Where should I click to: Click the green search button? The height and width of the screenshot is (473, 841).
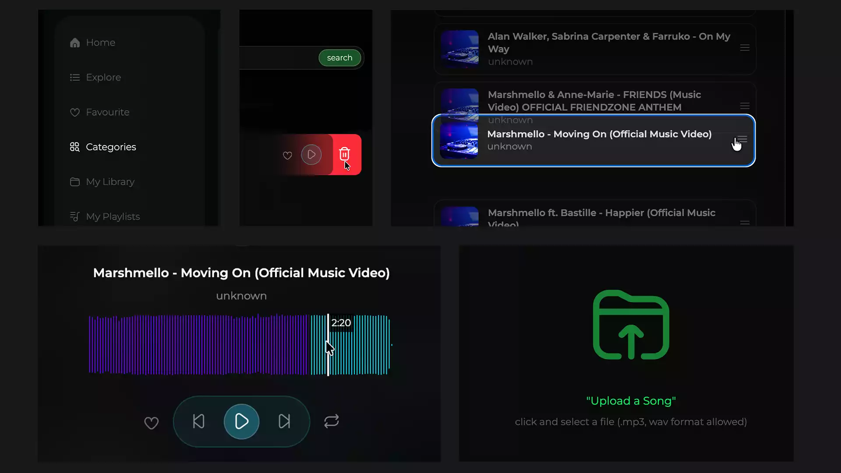tap(339, 58)
